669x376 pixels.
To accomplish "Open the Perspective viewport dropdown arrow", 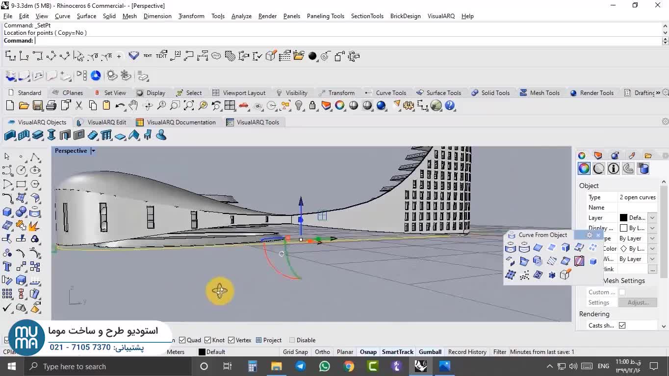I will [93, 151].
